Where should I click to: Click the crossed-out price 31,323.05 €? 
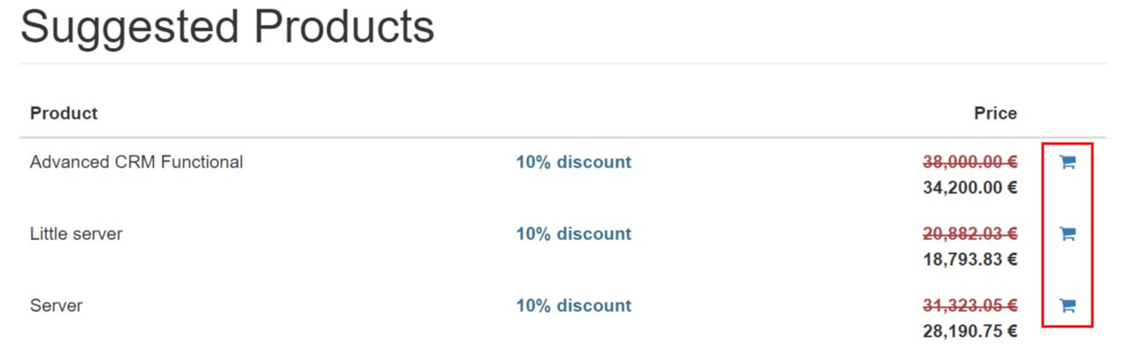969,305
